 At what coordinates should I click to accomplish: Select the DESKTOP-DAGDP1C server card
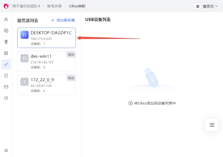tap(46, 38)
